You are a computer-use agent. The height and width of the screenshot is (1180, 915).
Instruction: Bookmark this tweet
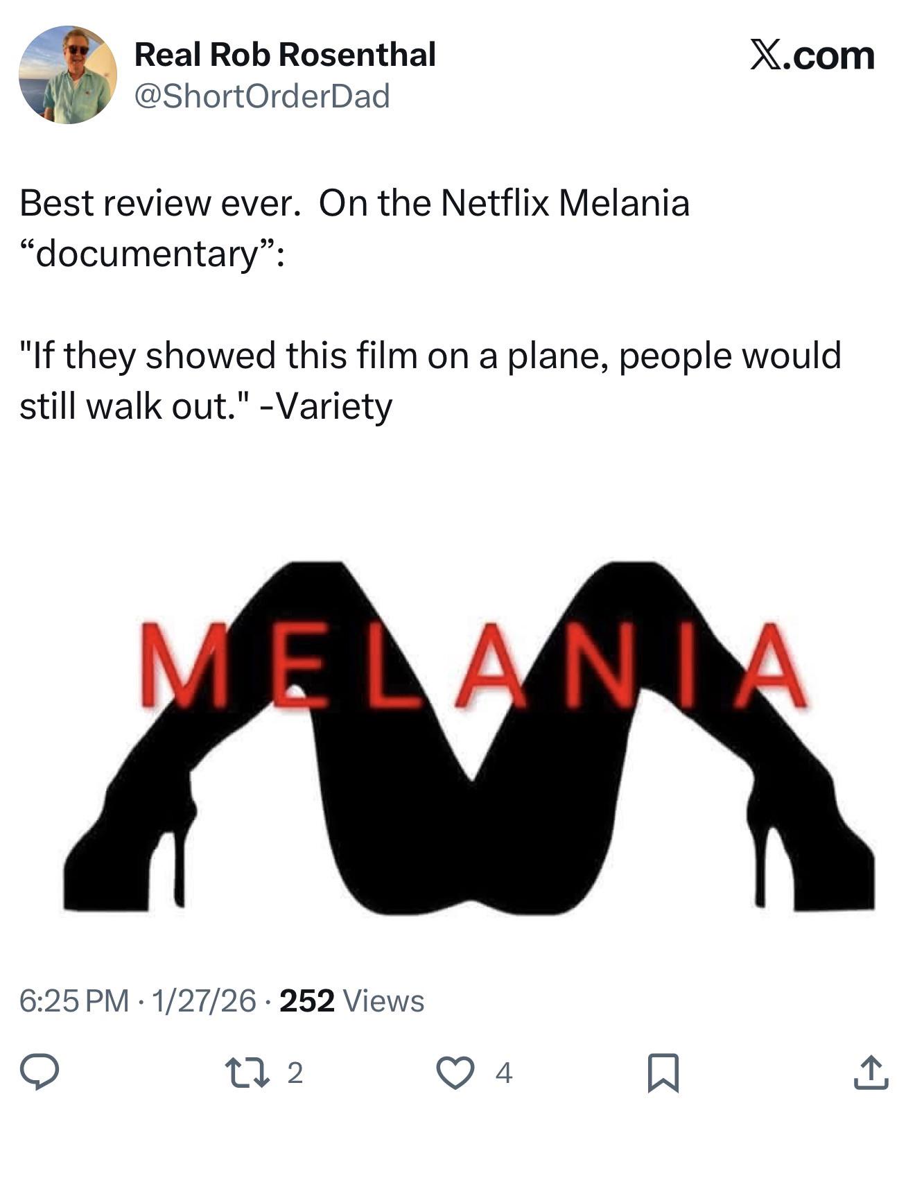(663, 1072)
